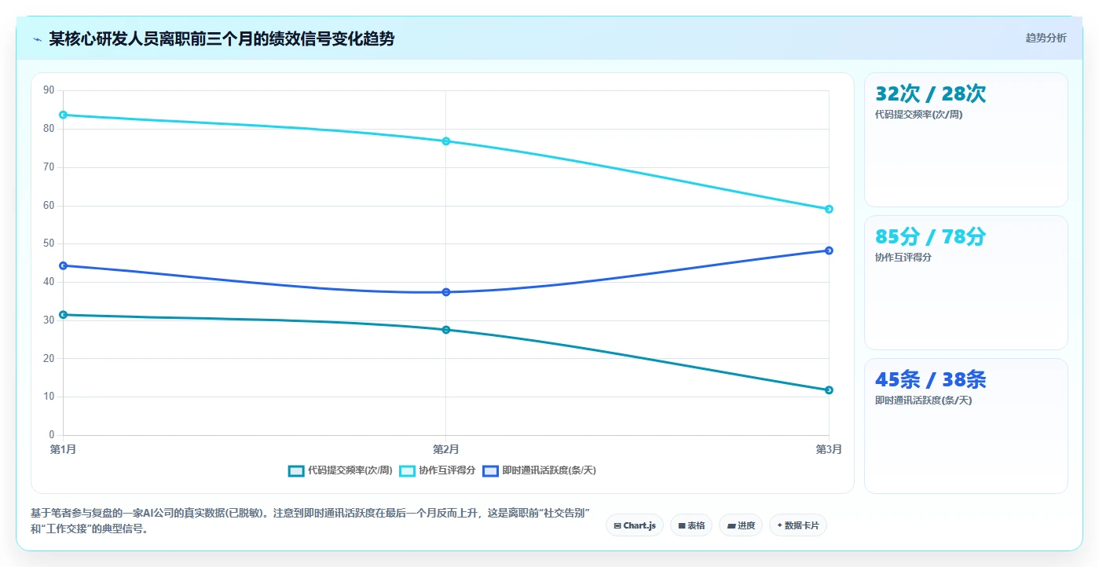Click the 45条 / 38条 stat card value
The image size is (1099, 567).
pos(930,379)
